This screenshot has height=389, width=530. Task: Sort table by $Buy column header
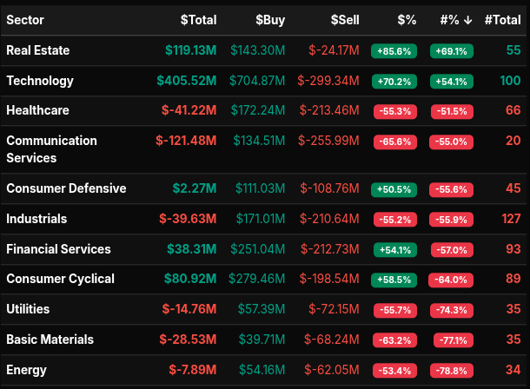pyautogui.click(x=270, y=20)
